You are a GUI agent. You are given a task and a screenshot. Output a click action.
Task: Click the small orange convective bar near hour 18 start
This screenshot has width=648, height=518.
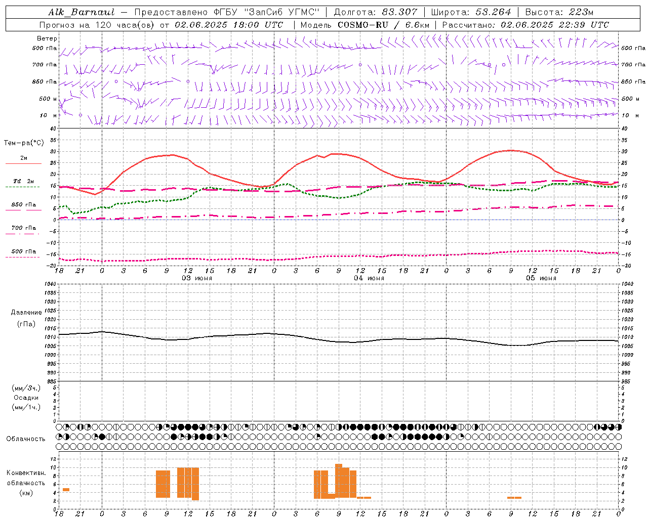tap(66, 490)
